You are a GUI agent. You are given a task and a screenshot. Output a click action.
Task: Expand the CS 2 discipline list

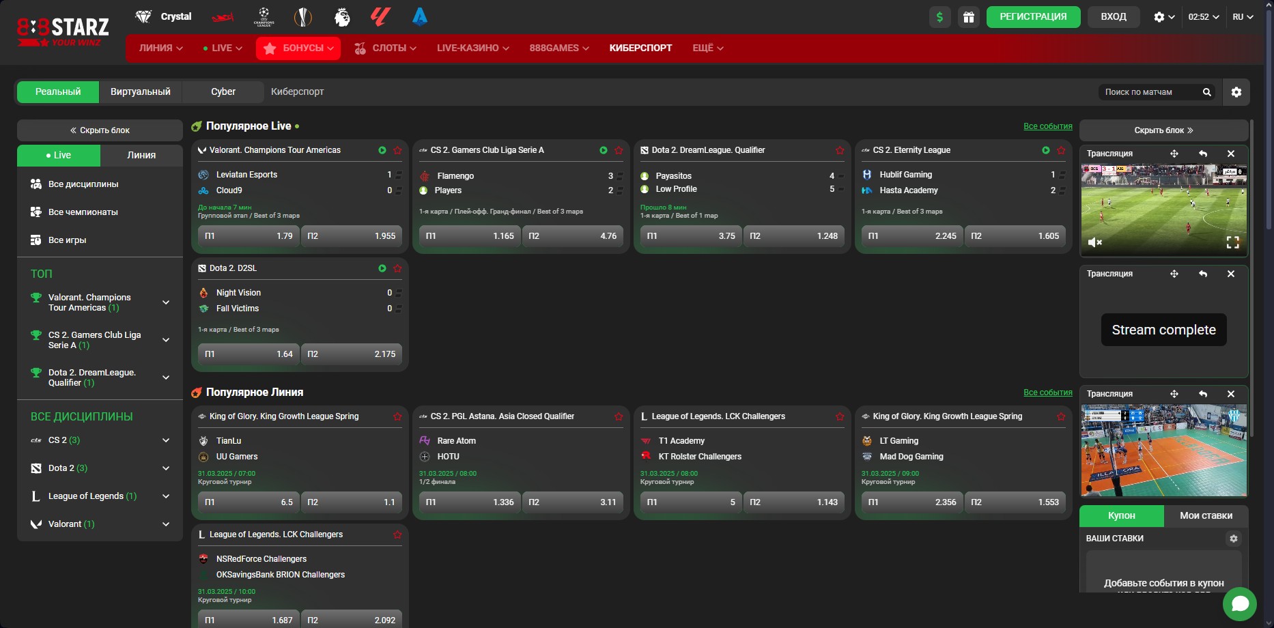[166, 440]
